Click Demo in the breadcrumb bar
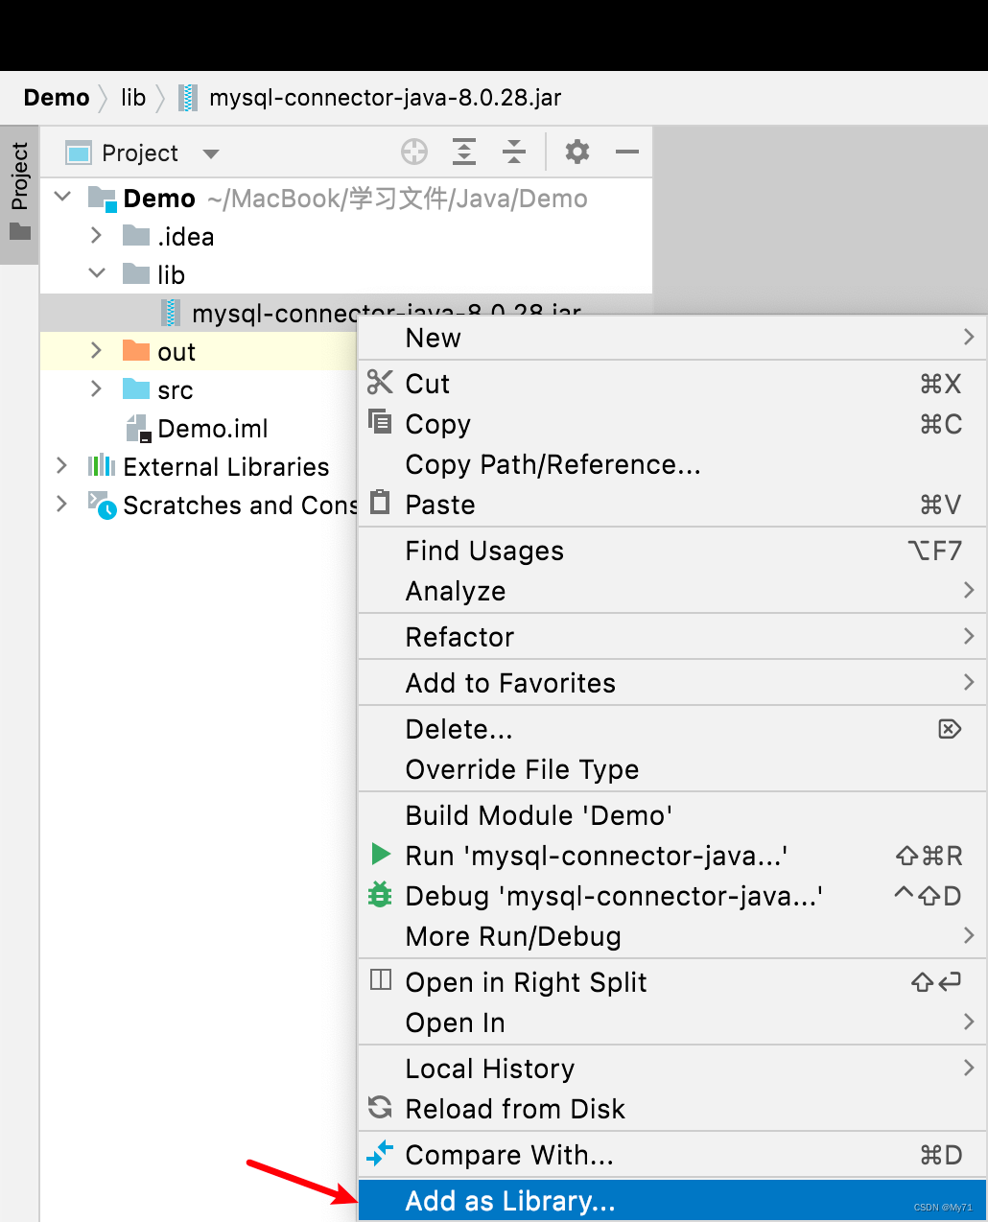 click(x=57, y=98)
